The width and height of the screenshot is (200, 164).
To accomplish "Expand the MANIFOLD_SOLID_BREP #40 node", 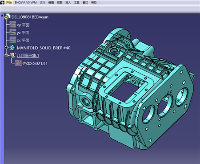I will (x=6, y=48).
